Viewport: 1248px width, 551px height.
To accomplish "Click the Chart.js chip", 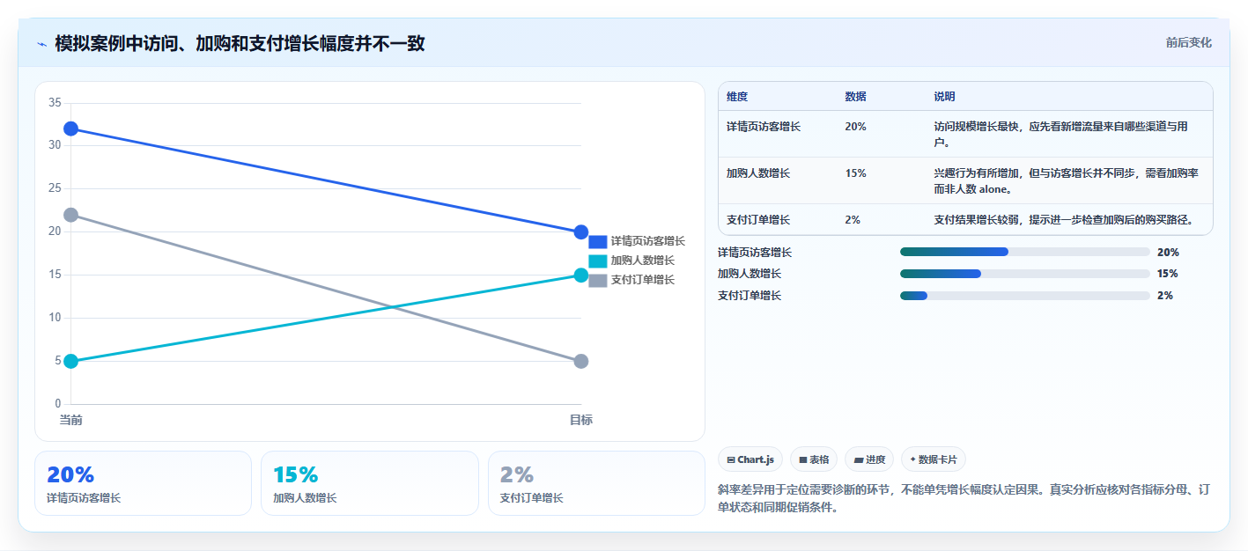I will (750, 459).
